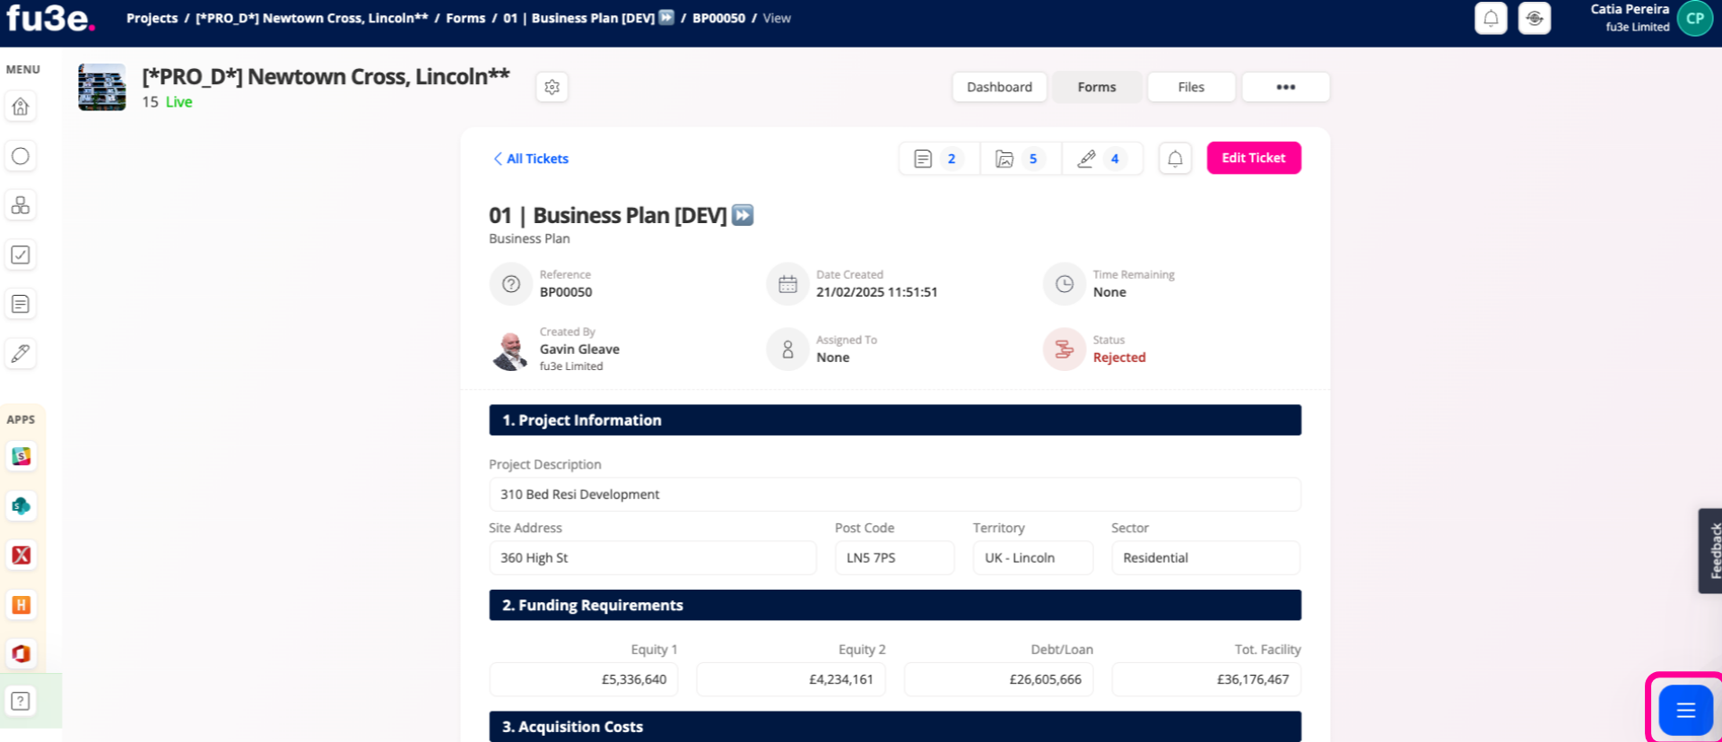
Task: Go back via All Tickets link
Action: 531,159
